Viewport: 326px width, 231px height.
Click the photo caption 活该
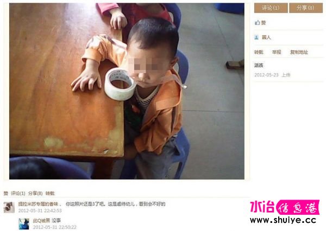[x=259, y=66]
